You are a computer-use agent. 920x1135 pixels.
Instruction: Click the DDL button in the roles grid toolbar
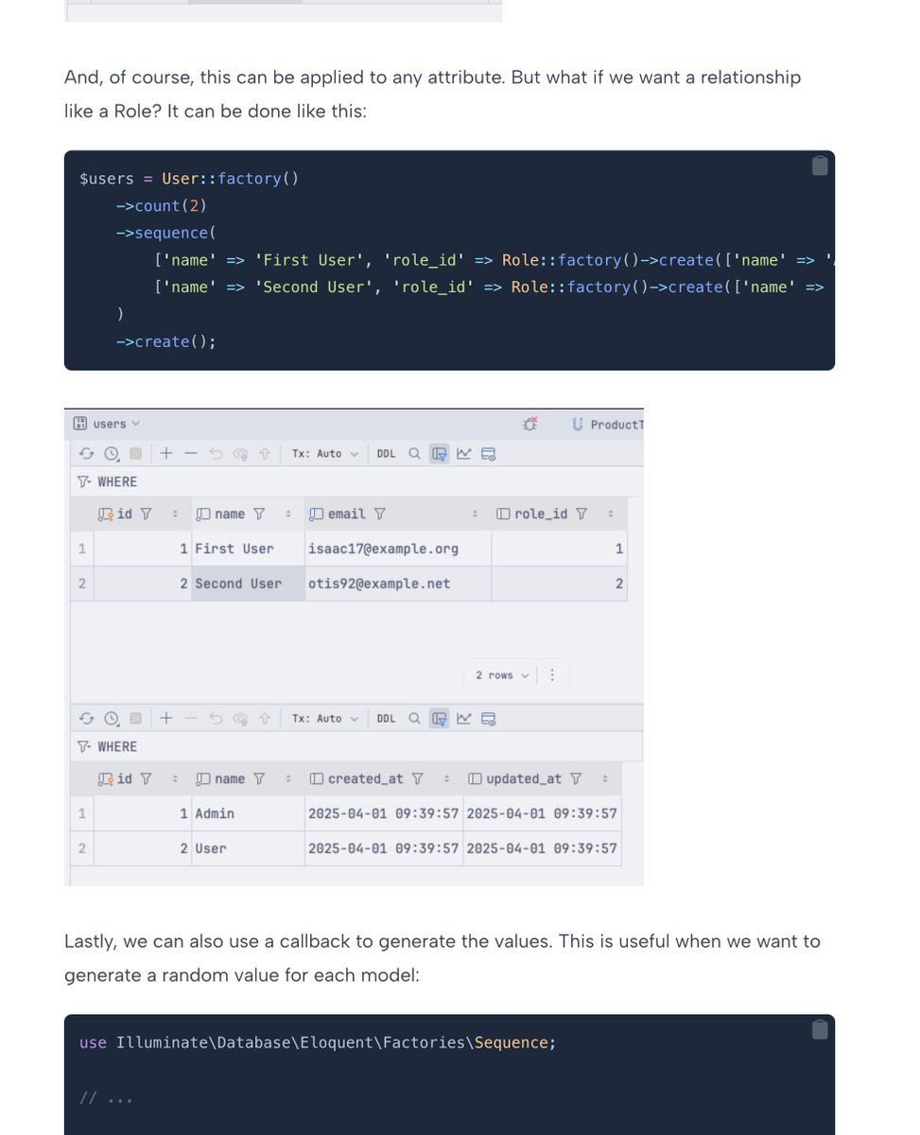click(386, 719)
